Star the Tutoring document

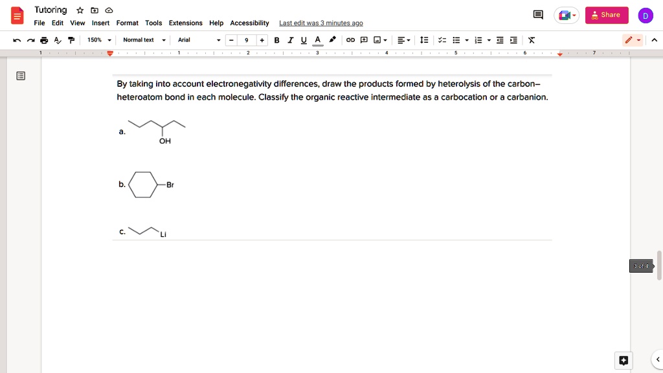[x=80, y=10]
